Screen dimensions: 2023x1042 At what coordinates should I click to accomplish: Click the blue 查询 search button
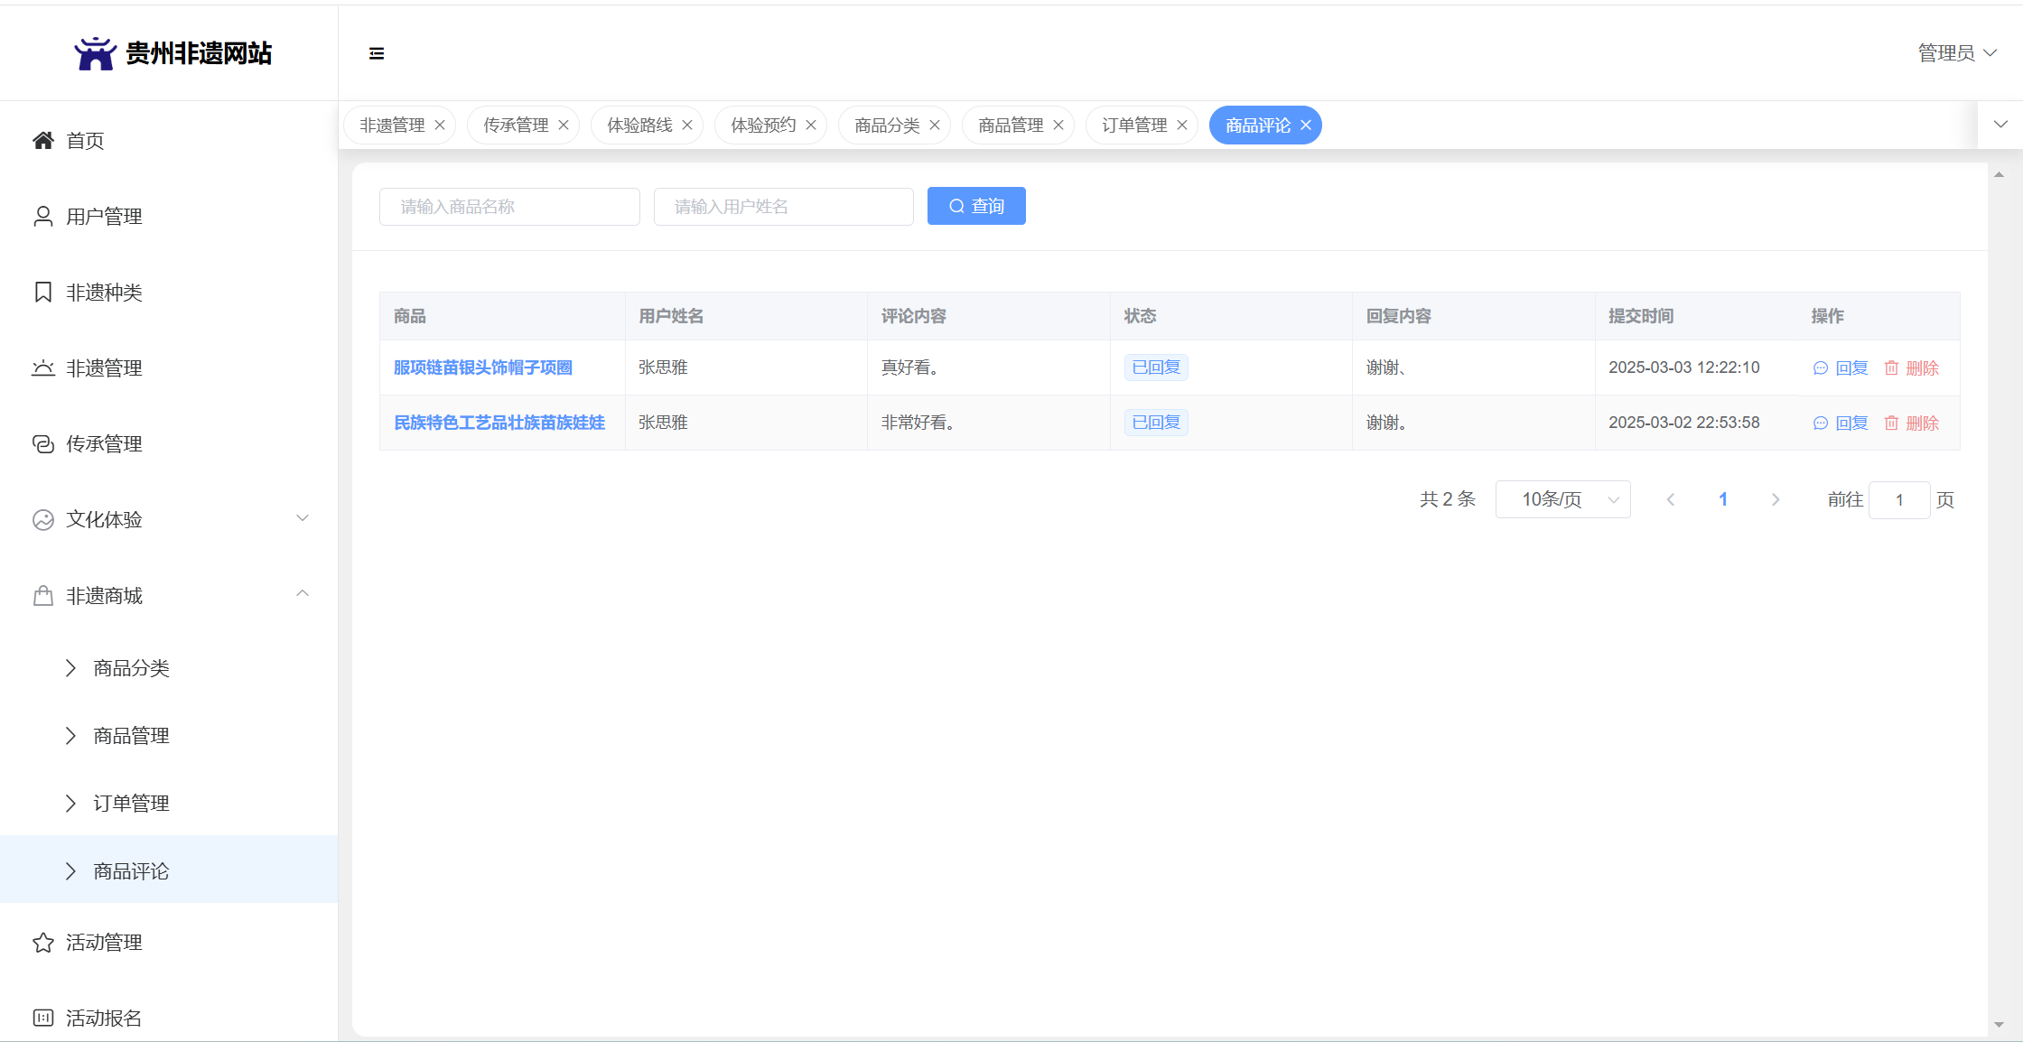point(976,206)
